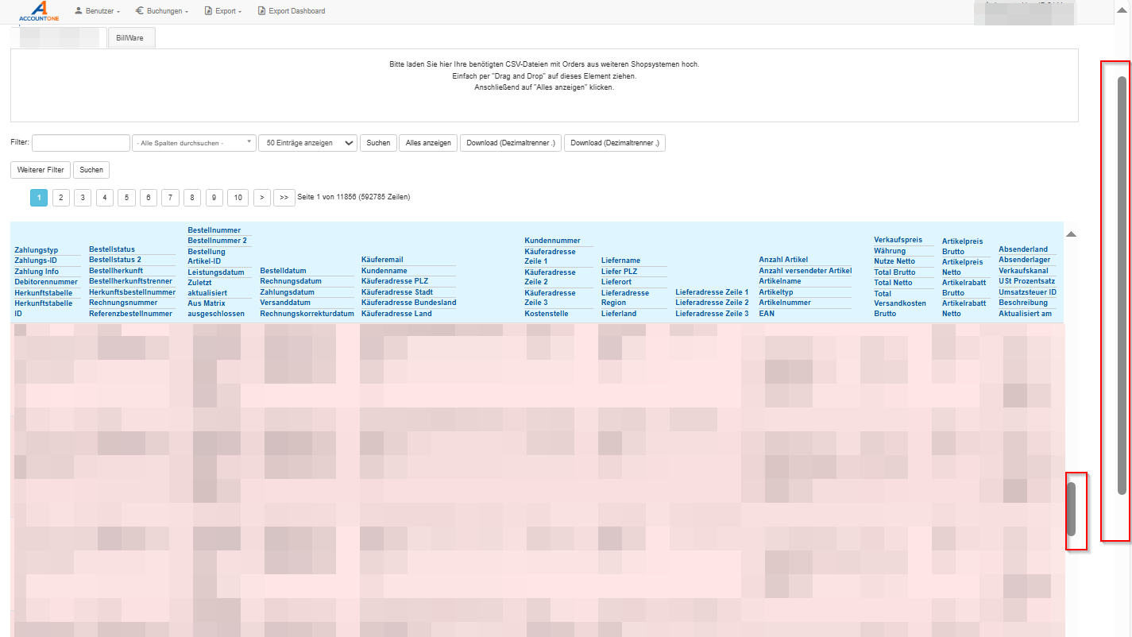1132x637 pixels.
Task: Expand the Buchungen dropdown menu
Action: tap(161, 11)
